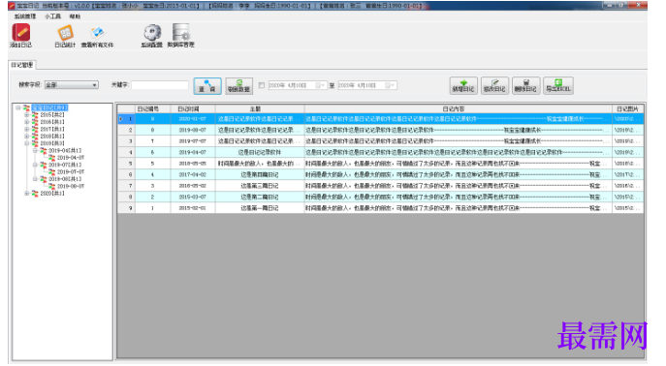Image resolution: width=666 pixels, height=366 pixels.
Task: Select the diary management tab
Action: 22,65
